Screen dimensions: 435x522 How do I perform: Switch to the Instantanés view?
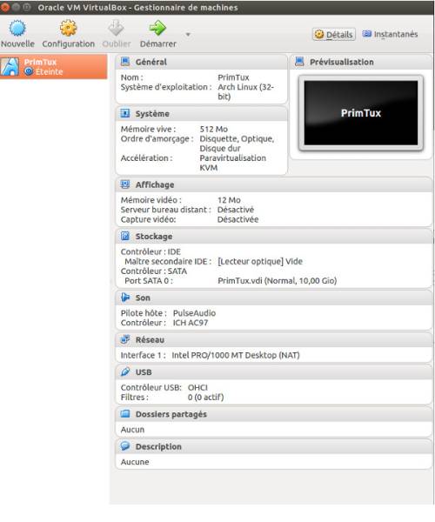tap(390, 34)
